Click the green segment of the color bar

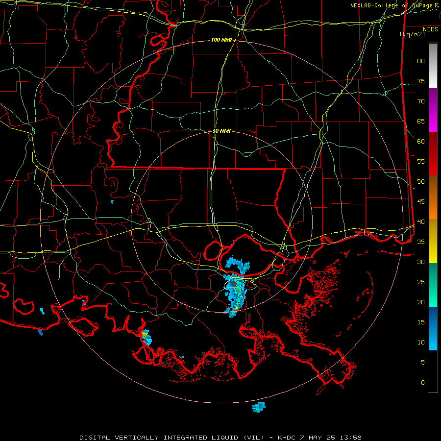[x=433, y=285]
